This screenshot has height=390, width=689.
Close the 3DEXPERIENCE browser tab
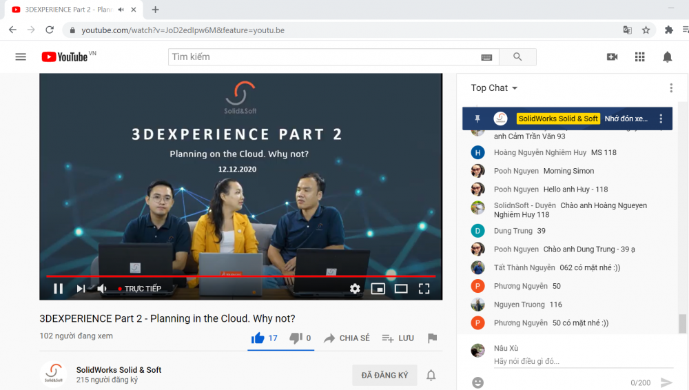[x=134, y=9]
